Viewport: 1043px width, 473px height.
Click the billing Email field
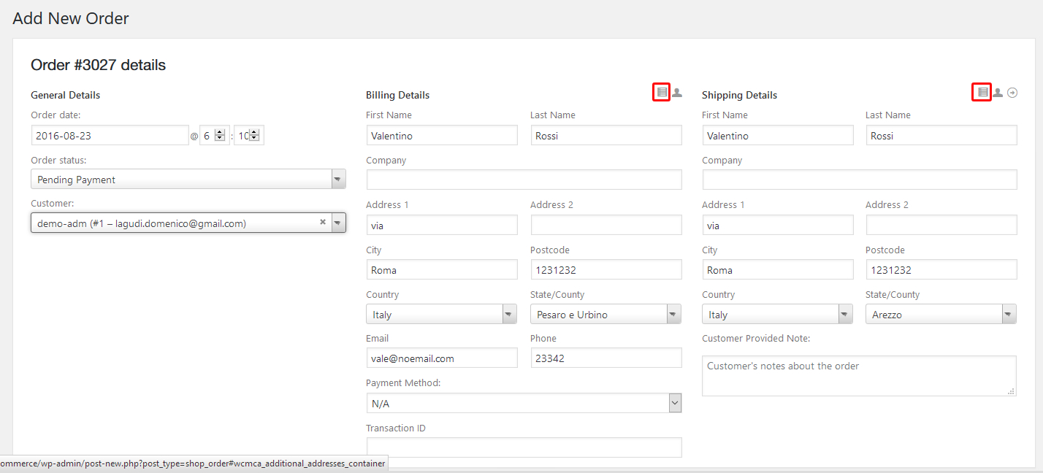click(x=441, y=358)
